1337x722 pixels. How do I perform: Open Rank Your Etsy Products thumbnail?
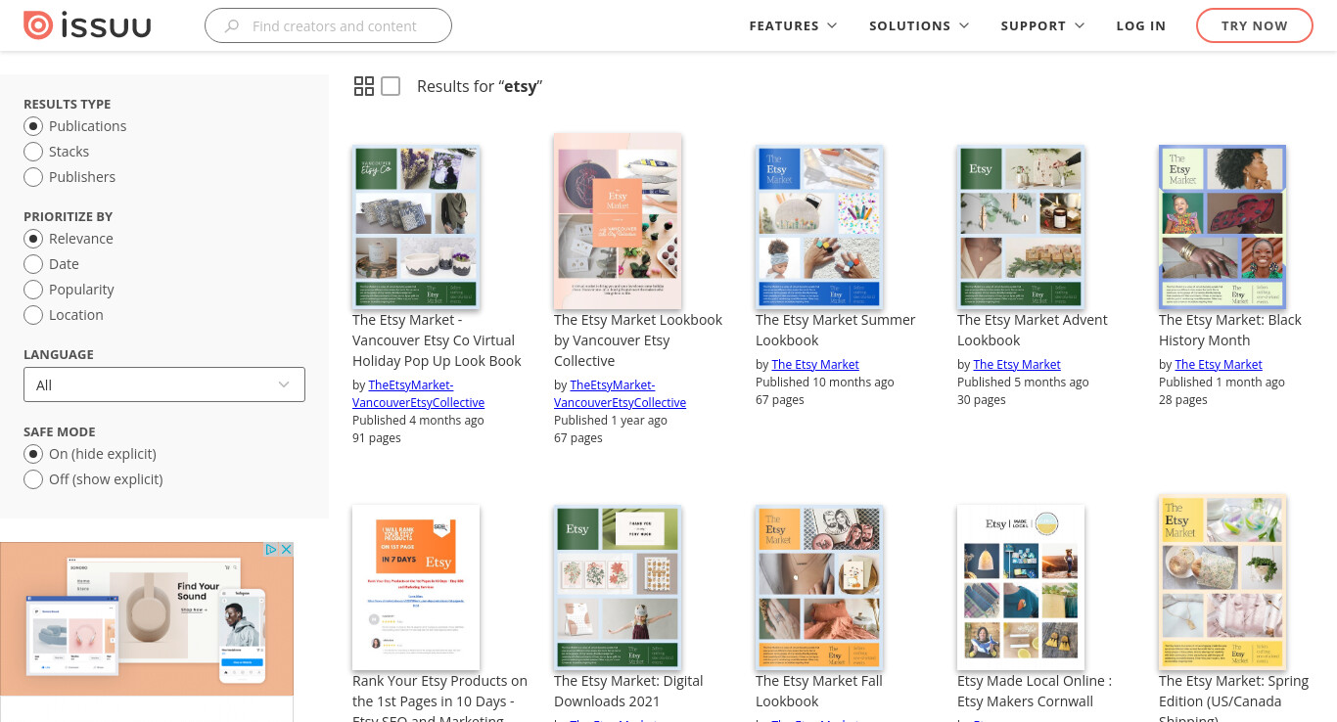[416, 587]
